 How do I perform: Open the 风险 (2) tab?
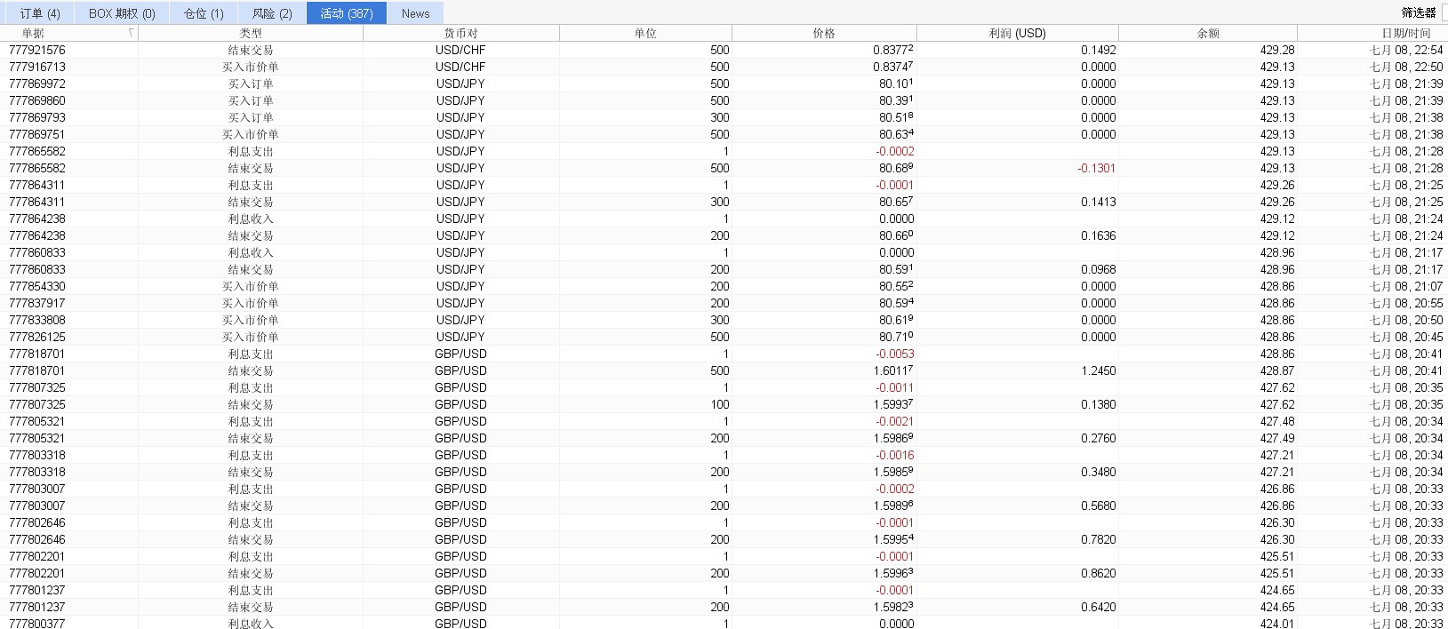(x=272, y=13)
